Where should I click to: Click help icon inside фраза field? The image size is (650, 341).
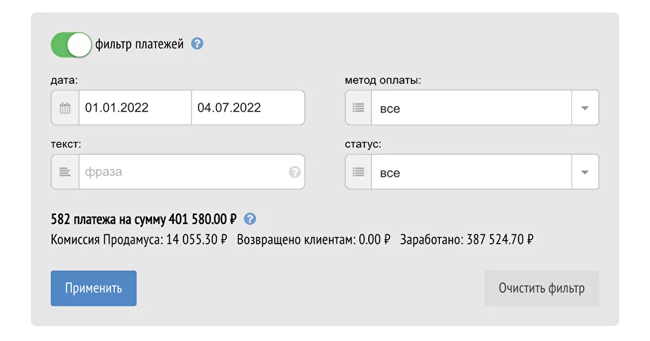[x=295, y=172]
